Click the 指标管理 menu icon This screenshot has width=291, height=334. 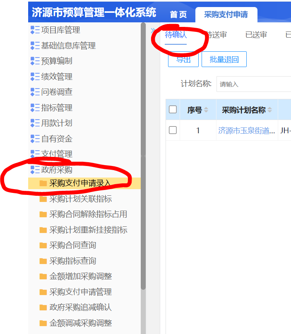(x=35, y=108)
